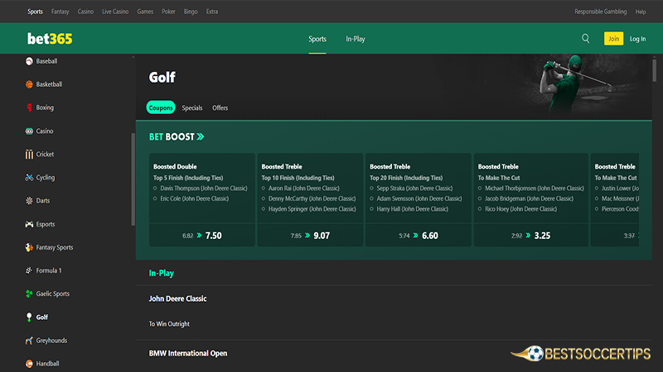The height and width of the screenshot is (372, 663).
Task: Open the Offers tab
Action: 220,108
